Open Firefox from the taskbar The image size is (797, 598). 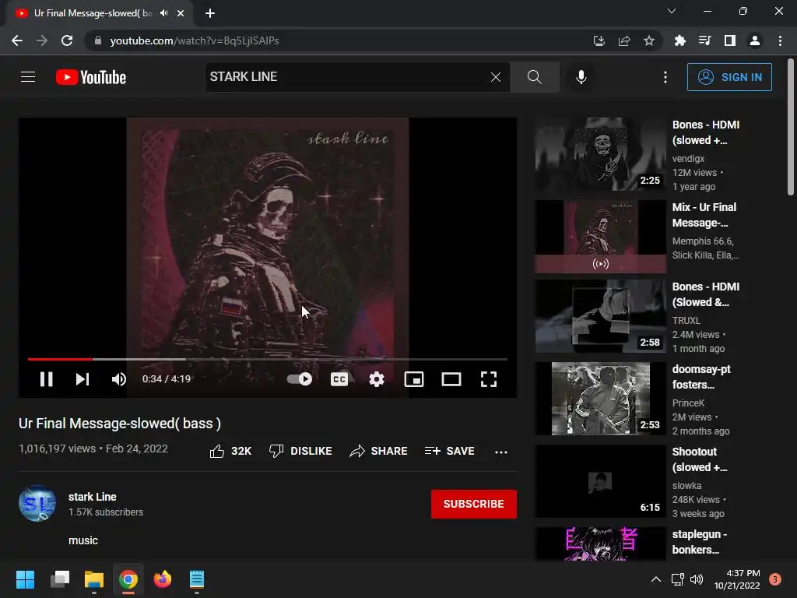point(163,579)
